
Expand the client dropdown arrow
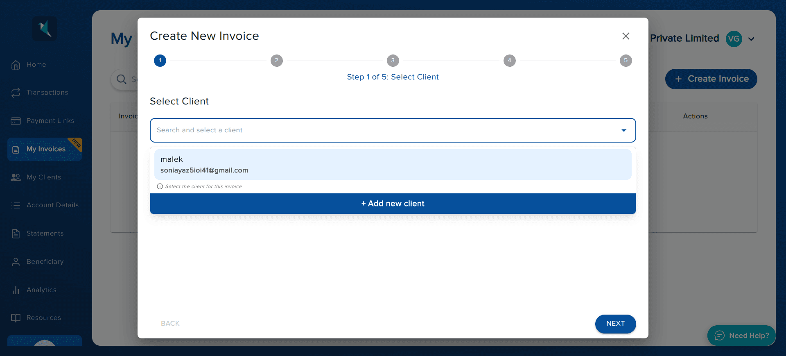tap(623, 130)
